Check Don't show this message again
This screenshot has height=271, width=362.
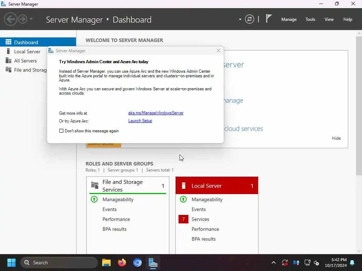pyautogui.click(x=61, y=131)
